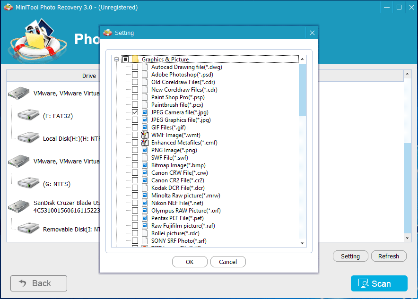The width and height of the screenshot is (418, 299).
Task: Select the Local Disk (H:) partition icon
Action: (x=28, y=137)
